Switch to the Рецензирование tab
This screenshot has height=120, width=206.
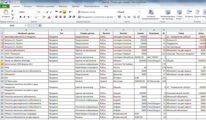(92, 6)
